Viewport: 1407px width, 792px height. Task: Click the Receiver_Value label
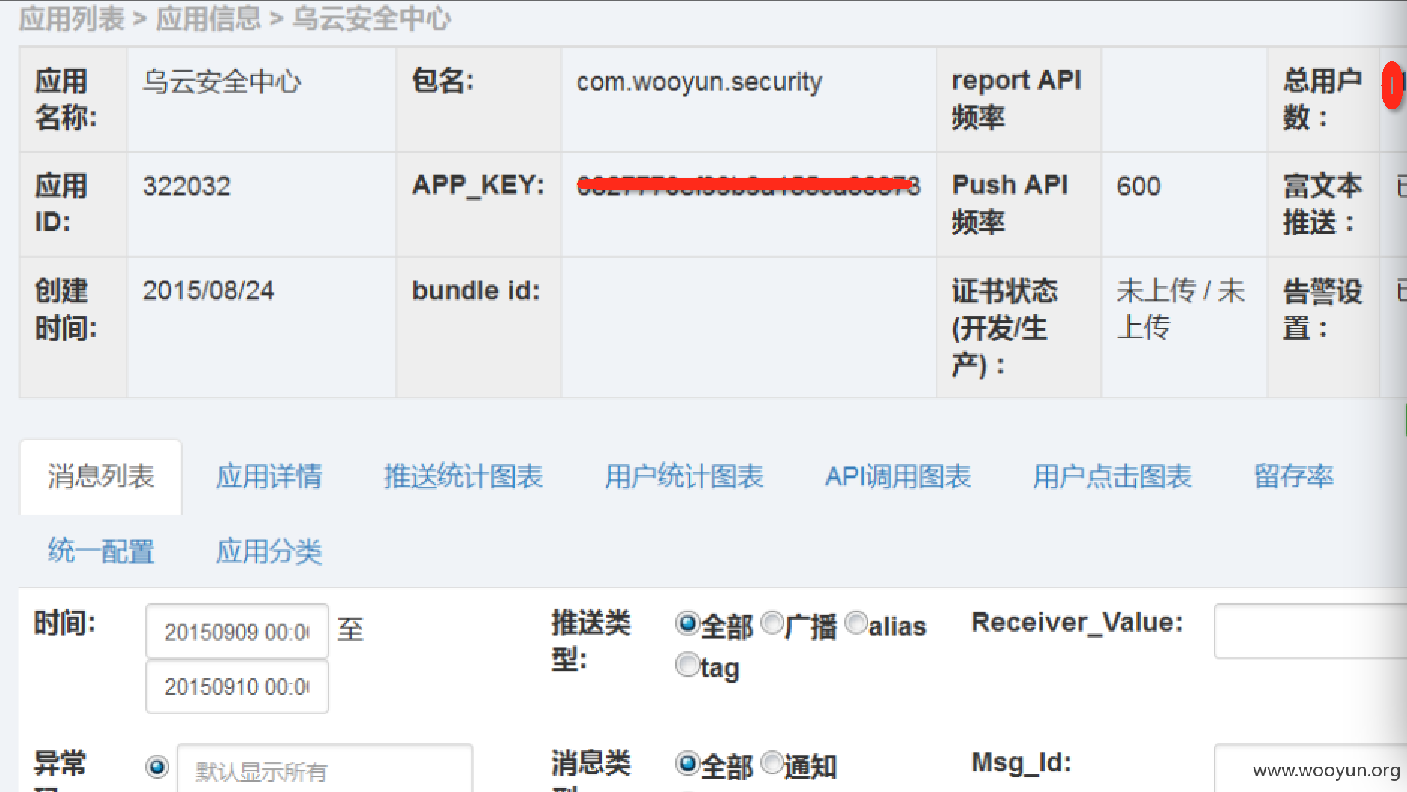click(x=1078, y=623)
